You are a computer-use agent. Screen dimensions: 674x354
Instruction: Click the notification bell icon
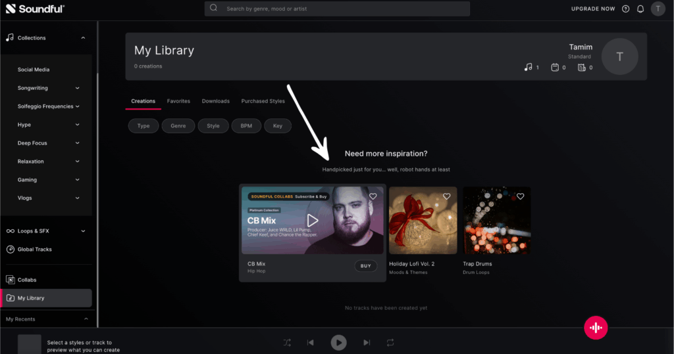tap(640, 9)
